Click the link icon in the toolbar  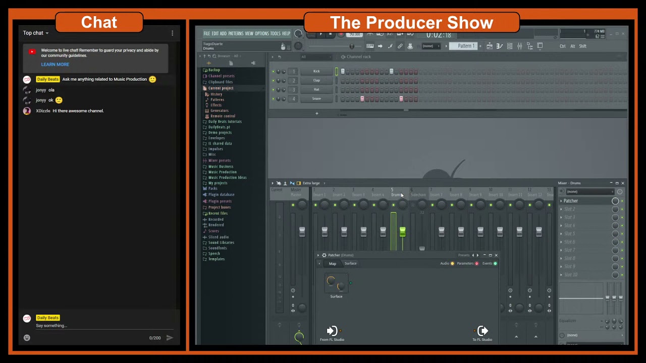400,46
